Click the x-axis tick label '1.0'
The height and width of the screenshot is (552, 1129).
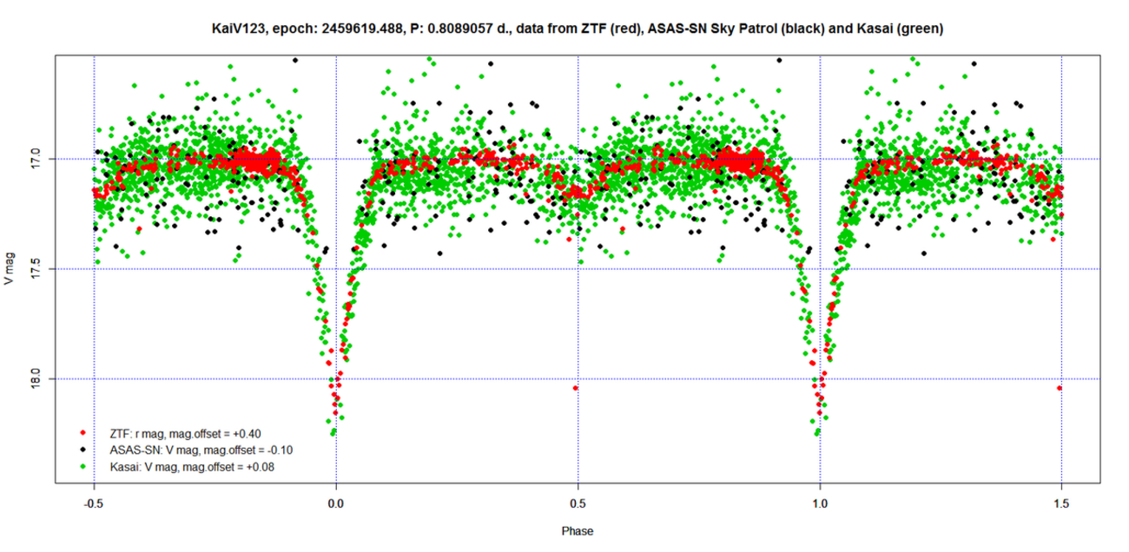click(x=820, y=505)
